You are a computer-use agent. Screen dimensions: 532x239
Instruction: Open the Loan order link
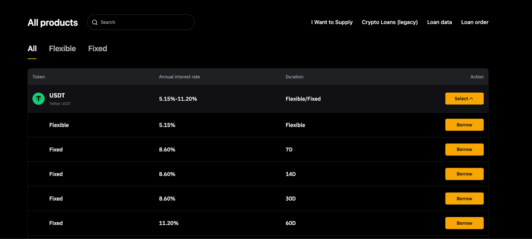474,22
